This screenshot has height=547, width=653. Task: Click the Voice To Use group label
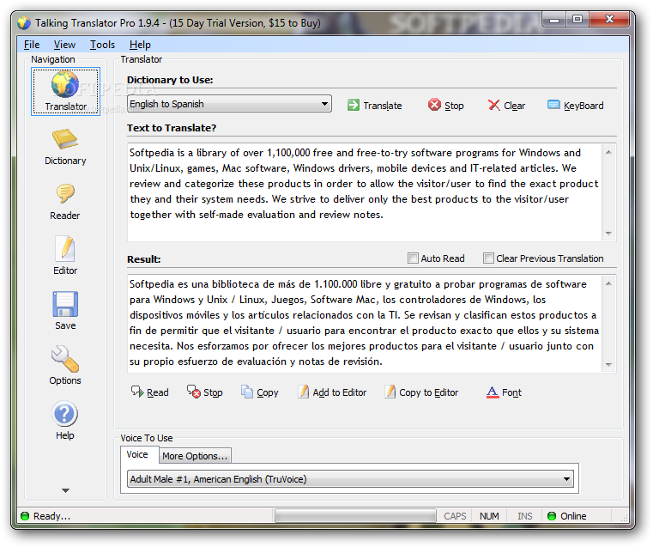[x=147, y=438]
